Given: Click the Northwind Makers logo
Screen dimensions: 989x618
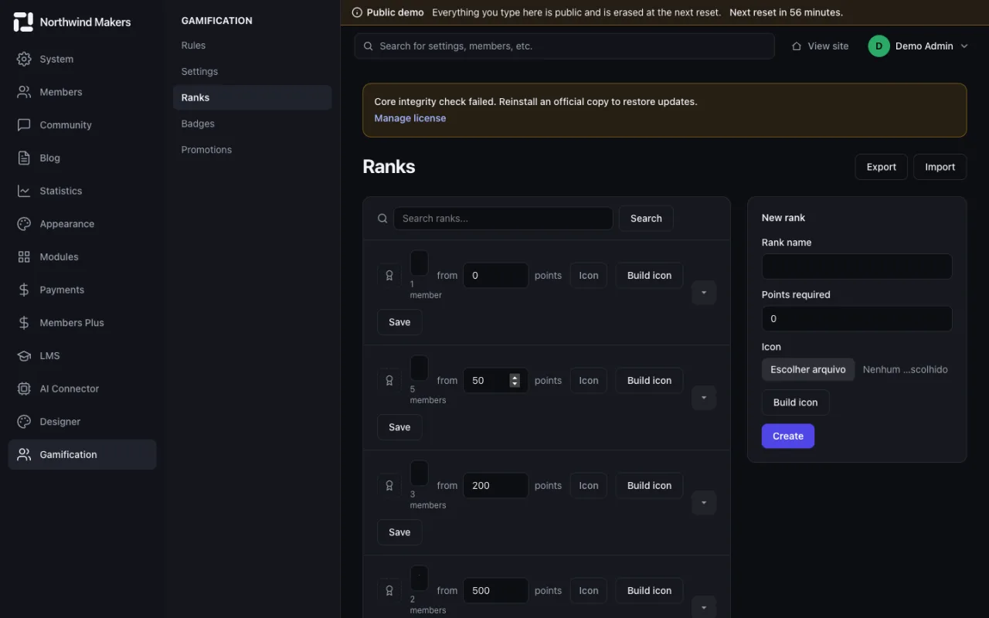Looking at the screenshot, I should coord(23,22).
